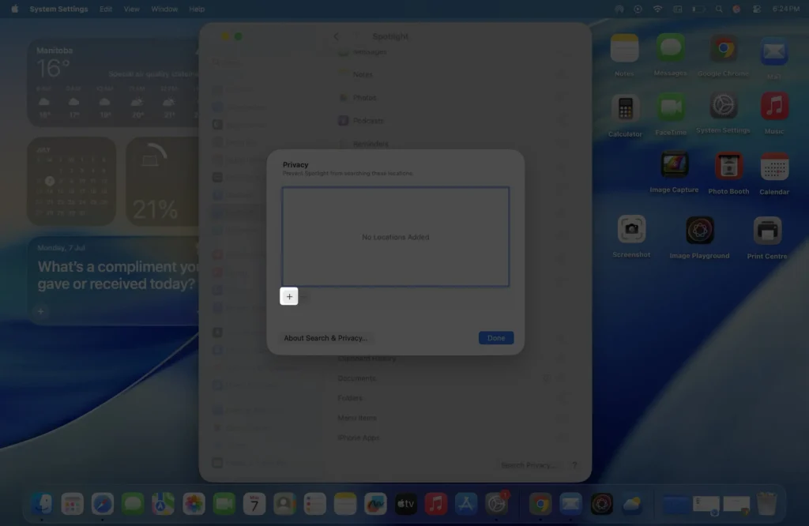Open Spotlight help via the ? icon
Viewport: 809px width, 526px height.
coord(574,465)
